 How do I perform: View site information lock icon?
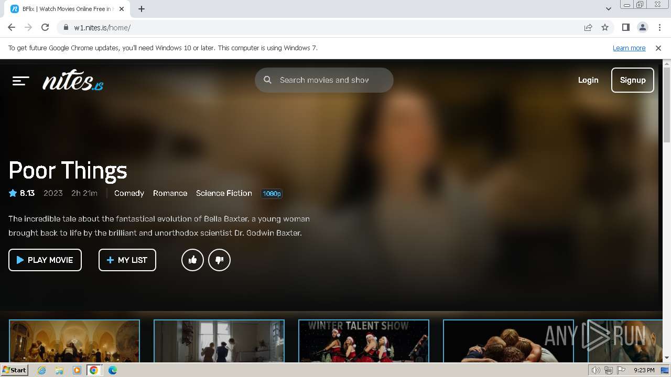click(66, 28)
